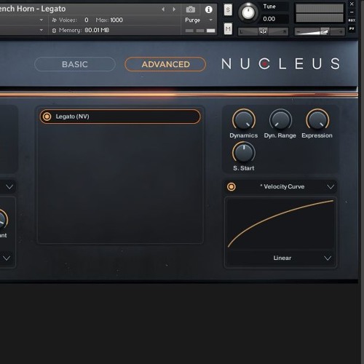Viewport: 364px width, 364px height.
Task: Open the MIDI channel dropdown arrow left of Memory
Action: 41,30
